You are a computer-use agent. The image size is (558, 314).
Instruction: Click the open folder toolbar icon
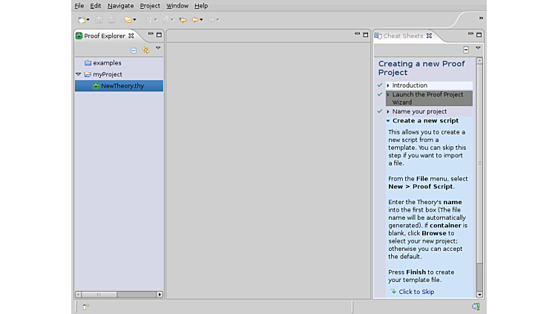pyautogui.click(x=128, y=20)
